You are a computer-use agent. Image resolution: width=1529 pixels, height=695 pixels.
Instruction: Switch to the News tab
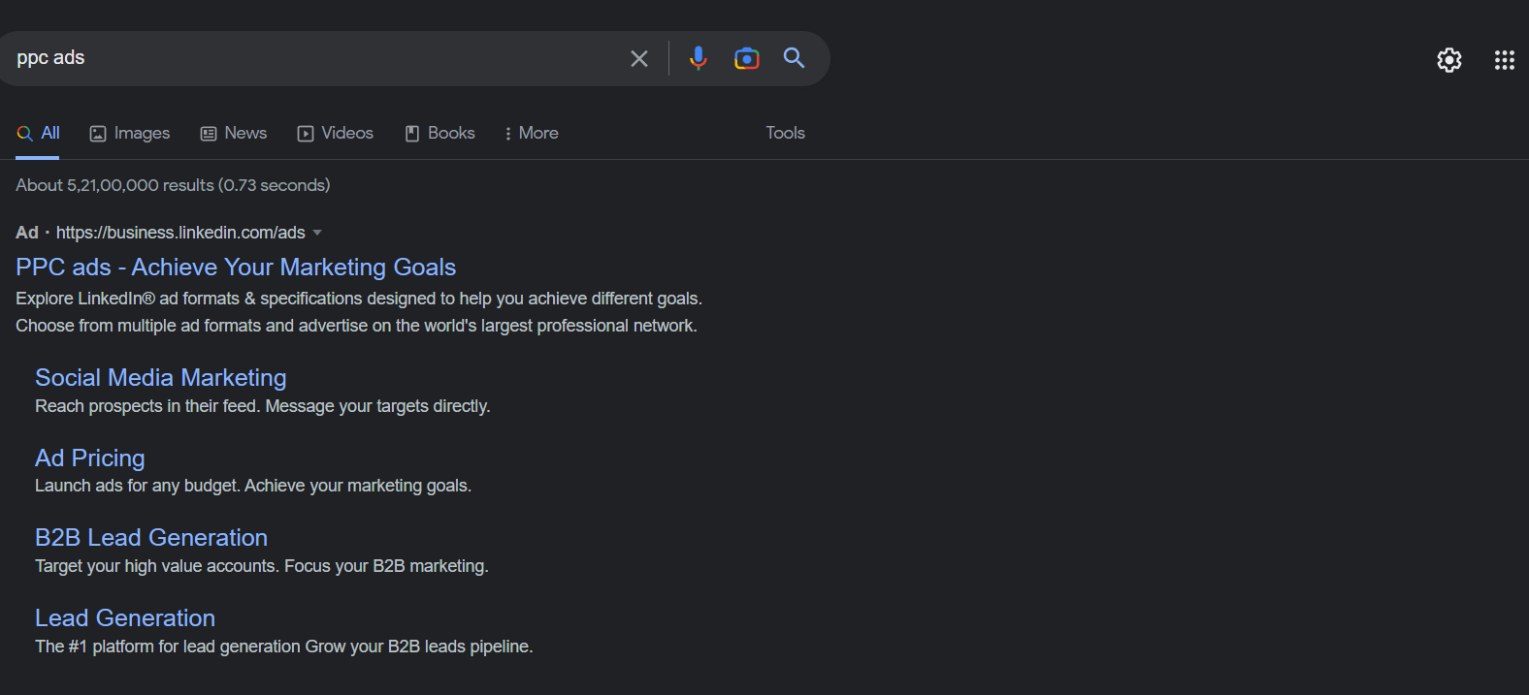click(234, 134)
